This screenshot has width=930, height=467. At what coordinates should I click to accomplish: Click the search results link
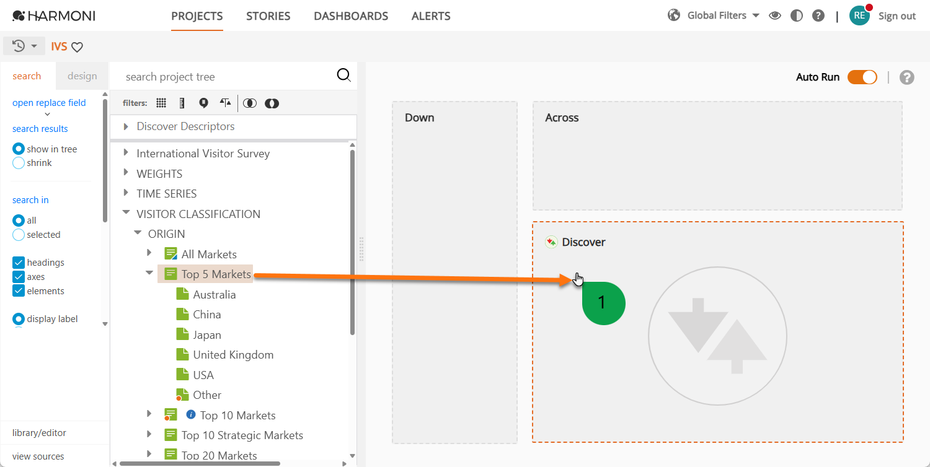[40, 129]
